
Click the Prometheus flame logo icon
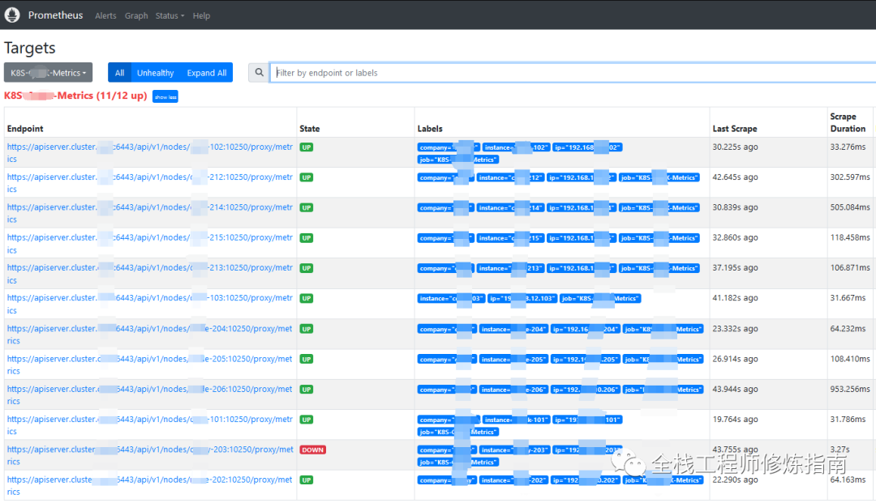click(x=12, y=15)
